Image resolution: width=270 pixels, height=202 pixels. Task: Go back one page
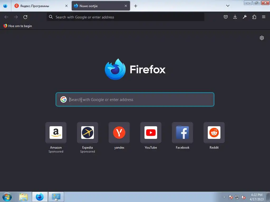tap(6, 17)
